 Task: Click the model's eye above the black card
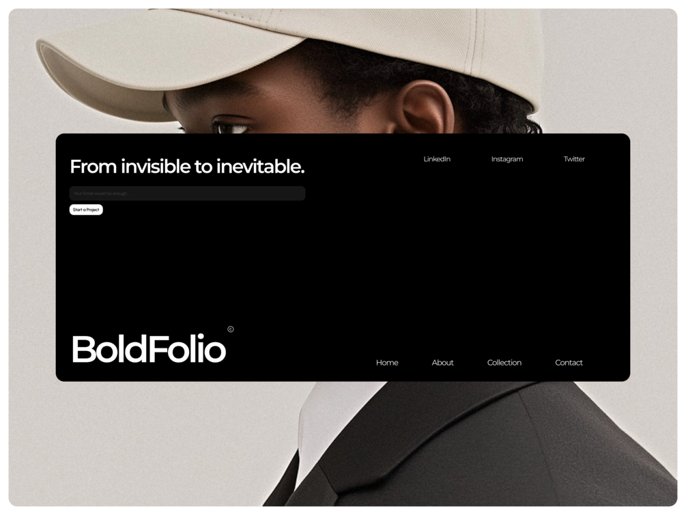232,127
